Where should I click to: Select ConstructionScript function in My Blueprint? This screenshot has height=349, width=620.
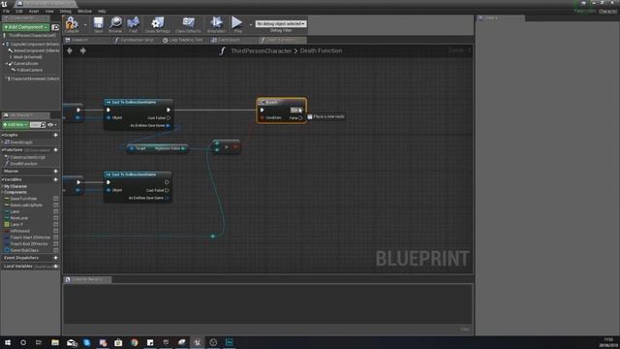[27, 157]
